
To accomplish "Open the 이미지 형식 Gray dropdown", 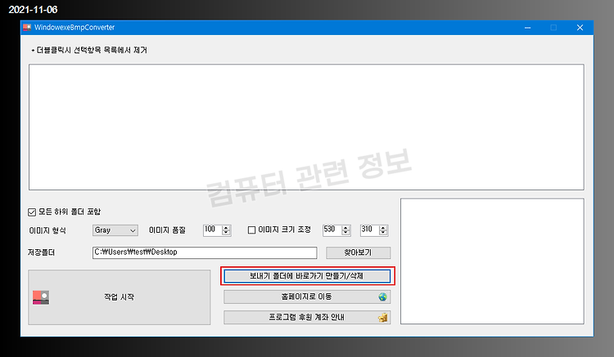I will pos(115,230).
